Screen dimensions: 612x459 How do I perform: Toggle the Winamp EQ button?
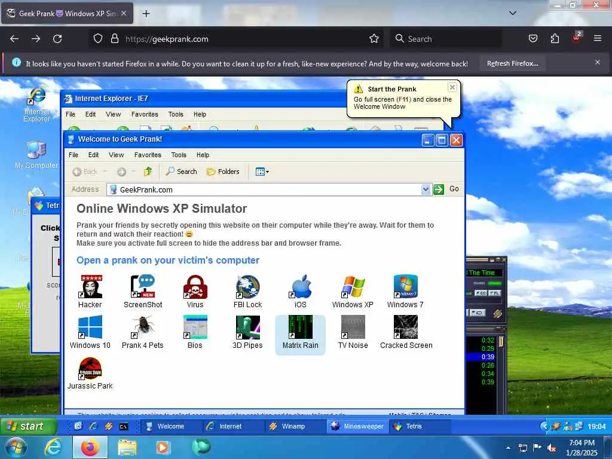(481, 293)
